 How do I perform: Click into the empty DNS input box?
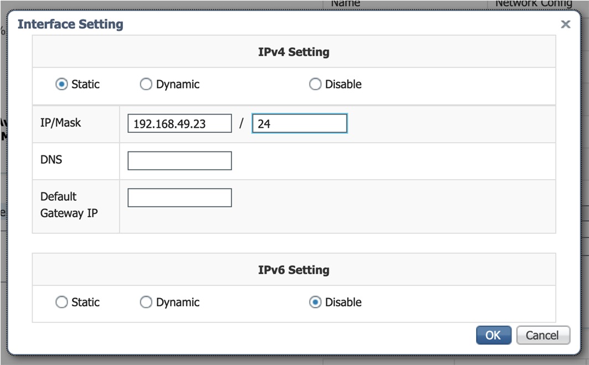tap(179, 161)
